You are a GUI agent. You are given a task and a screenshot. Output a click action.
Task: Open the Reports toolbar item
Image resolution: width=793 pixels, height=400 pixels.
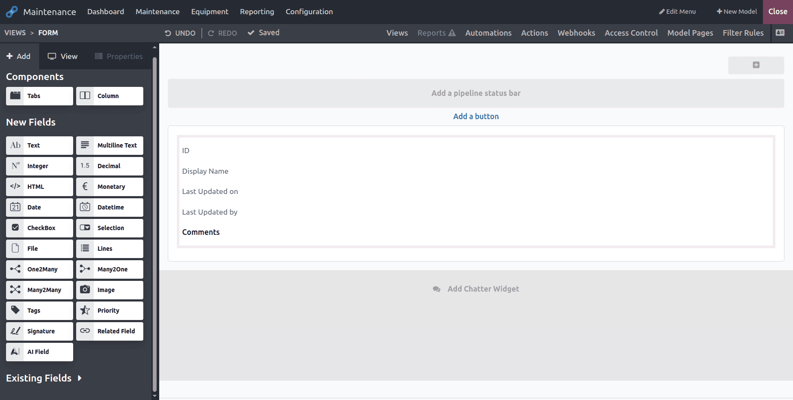(436, 33)
